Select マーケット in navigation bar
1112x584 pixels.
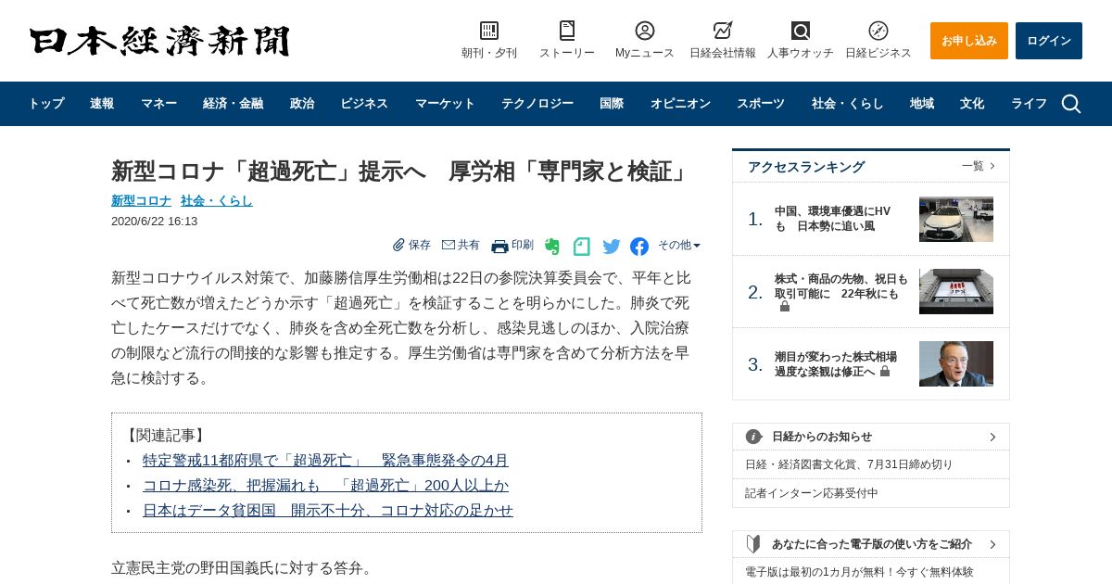click(445, 104)
